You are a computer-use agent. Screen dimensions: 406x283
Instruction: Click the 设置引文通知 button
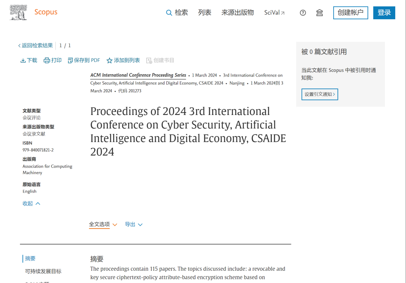[x=320, y=95]
